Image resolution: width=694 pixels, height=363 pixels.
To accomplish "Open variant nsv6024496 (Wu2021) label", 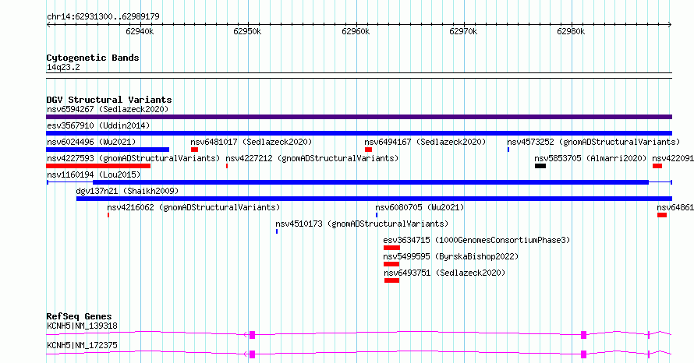I will [91, 142].
